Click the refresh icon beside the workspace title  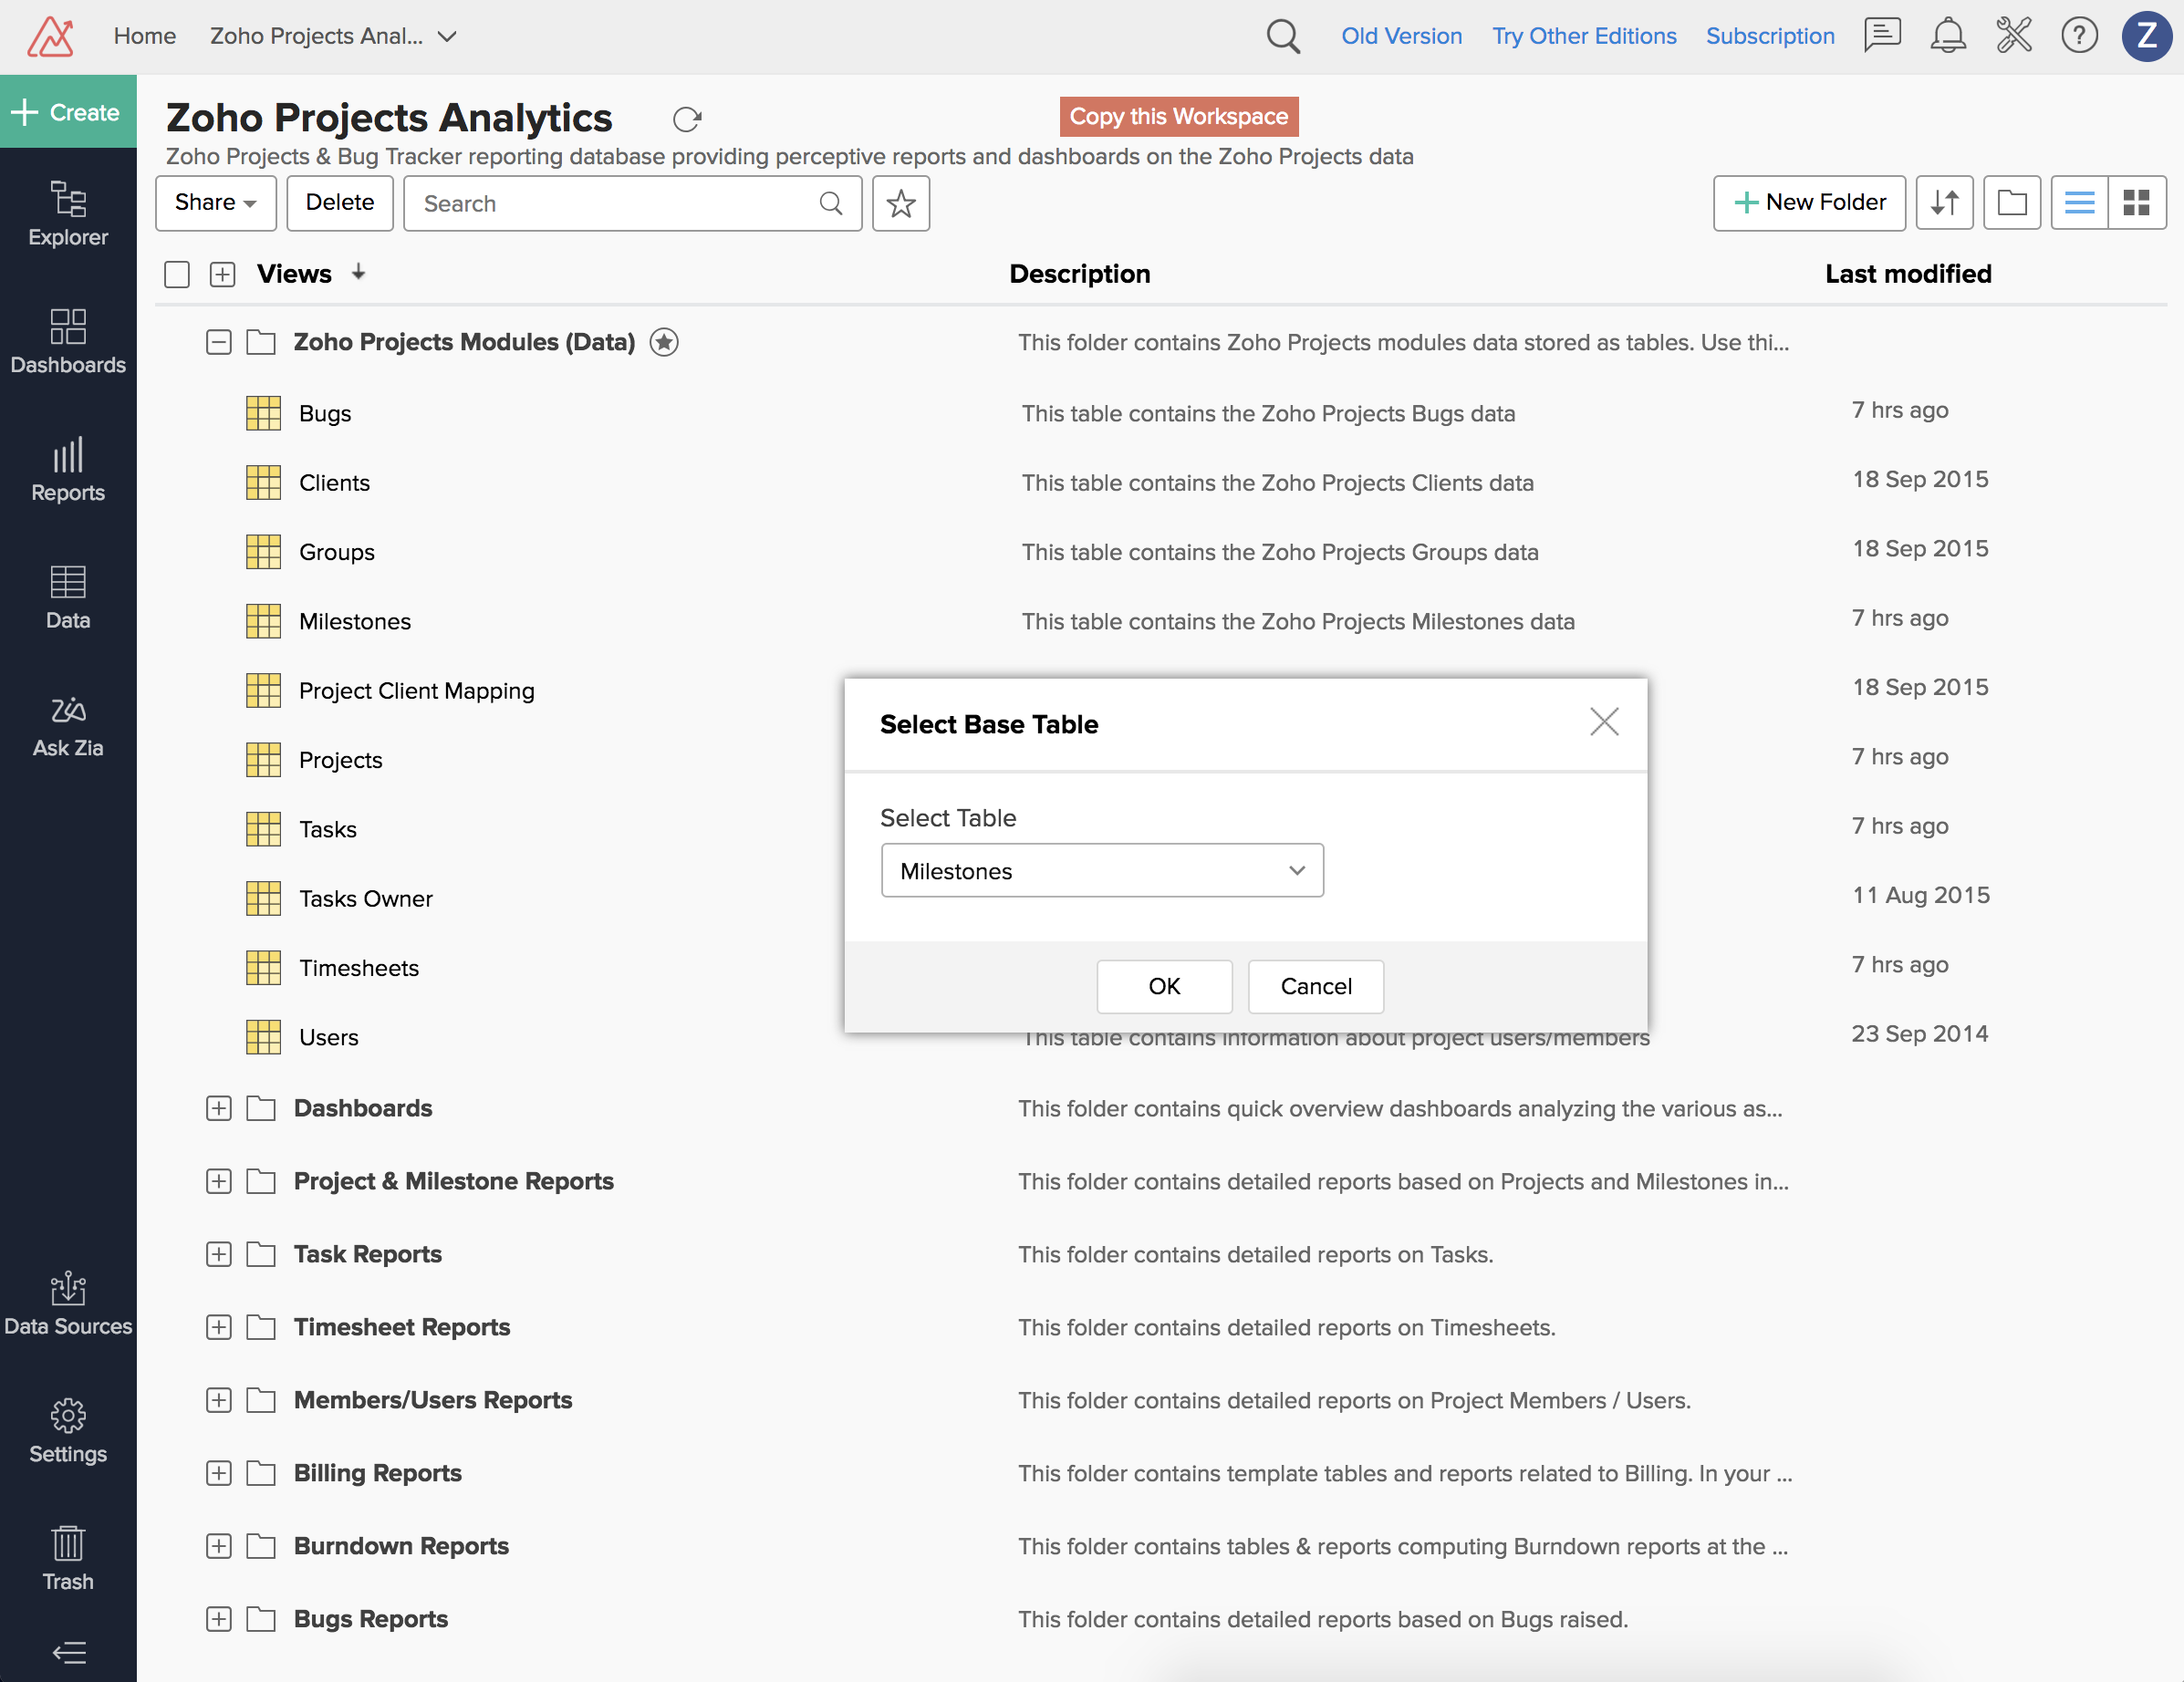(x=686, y=119)
